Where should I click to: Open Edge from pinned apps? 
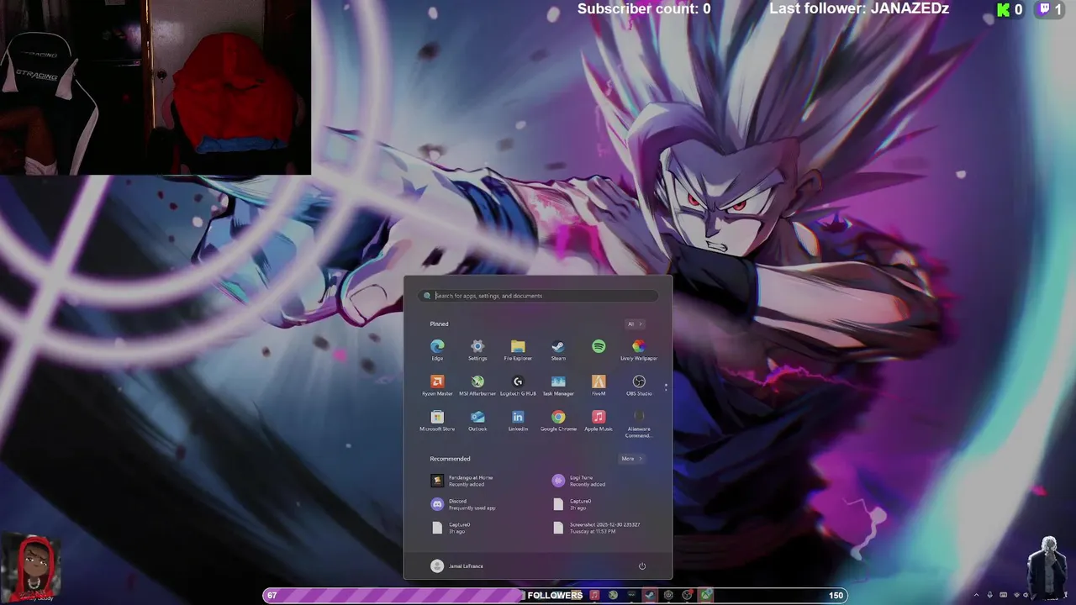(437, 350)
